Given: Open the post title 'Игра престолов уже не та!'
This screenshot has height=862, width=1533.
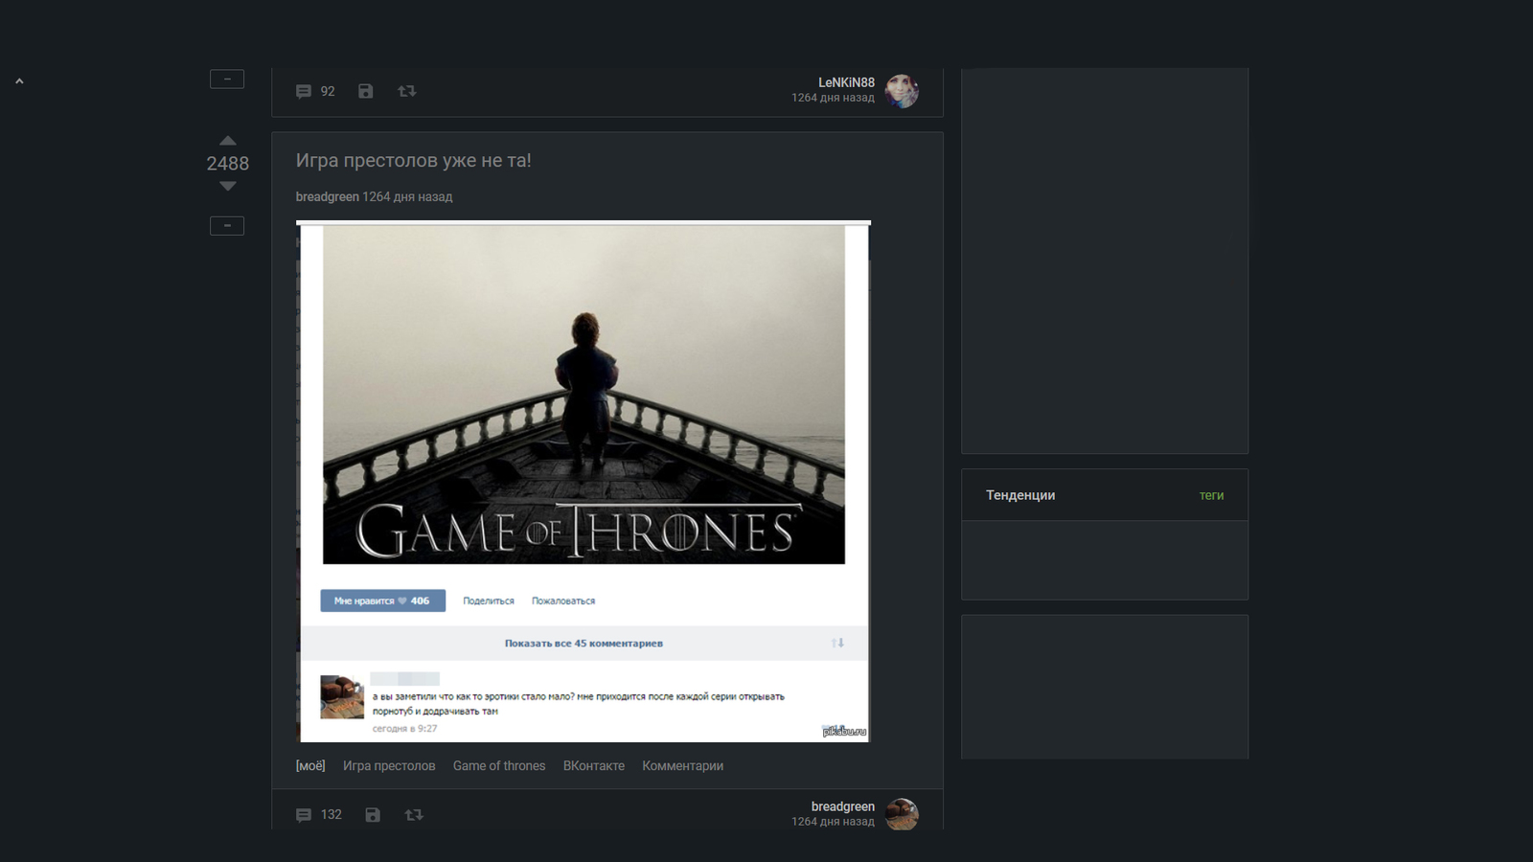Looking at the screenshot, I should pos(413,160).
